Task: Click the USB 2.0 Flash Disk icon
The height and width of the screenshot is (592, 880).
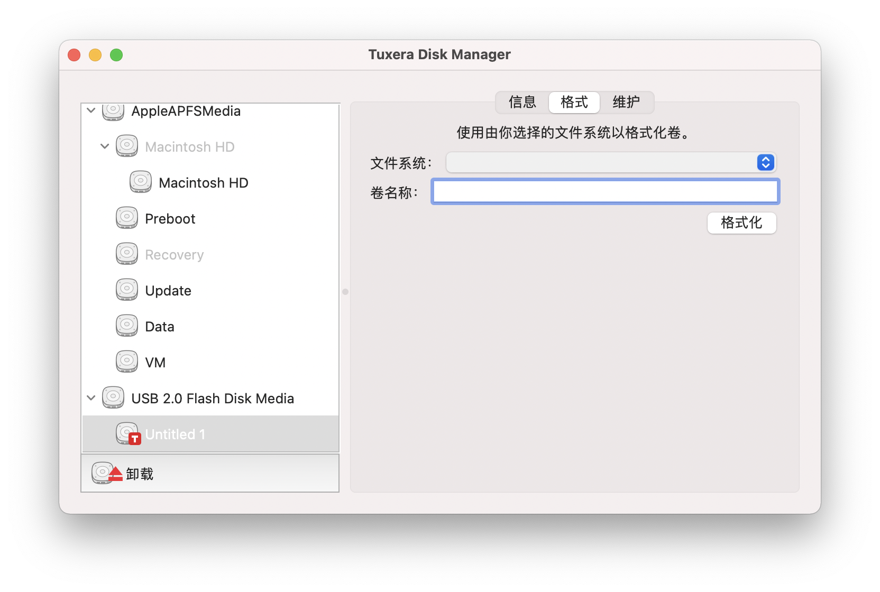Action: (x=113, y=398)
